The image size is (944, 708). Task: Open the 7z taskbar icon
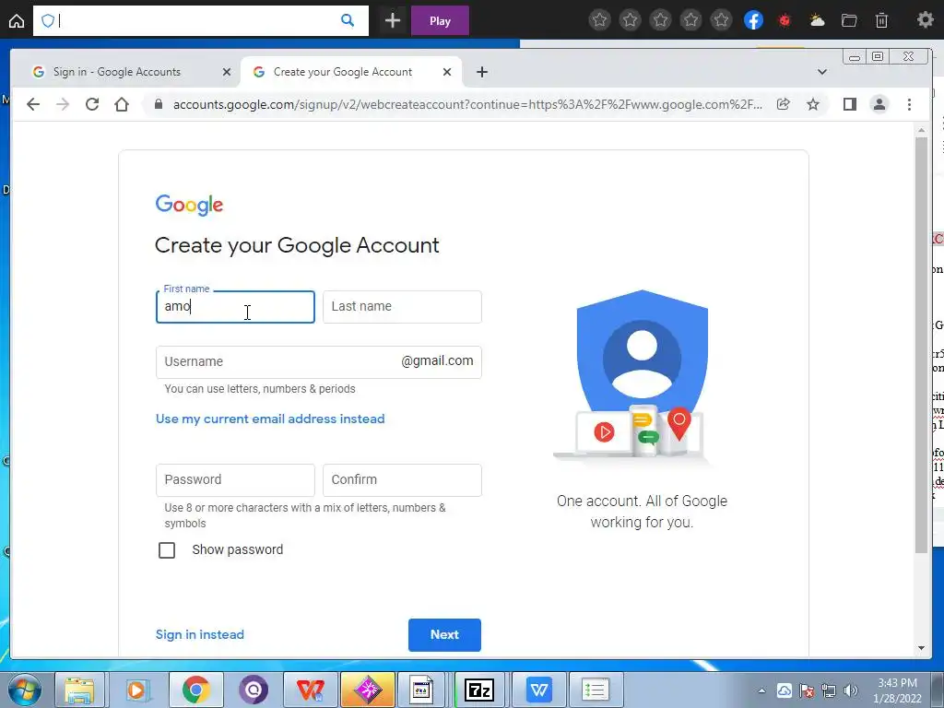click(479, 690)
